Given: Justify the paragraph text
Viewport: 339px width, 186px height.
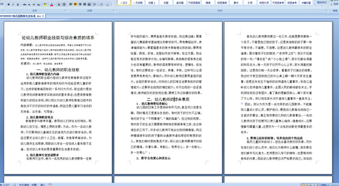Looking at the screenshot, I should (84, 5).
